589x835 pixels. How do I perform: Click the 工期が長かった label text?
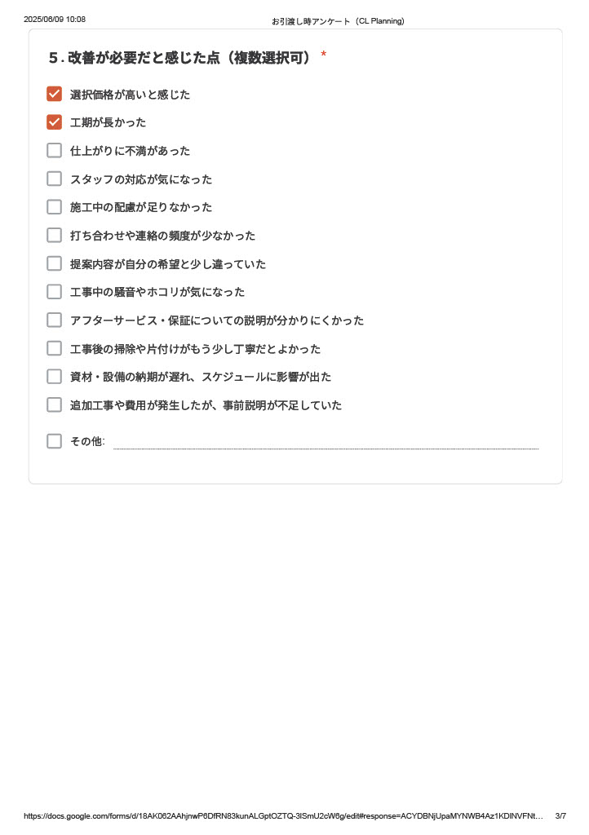[x=108, y=122]
